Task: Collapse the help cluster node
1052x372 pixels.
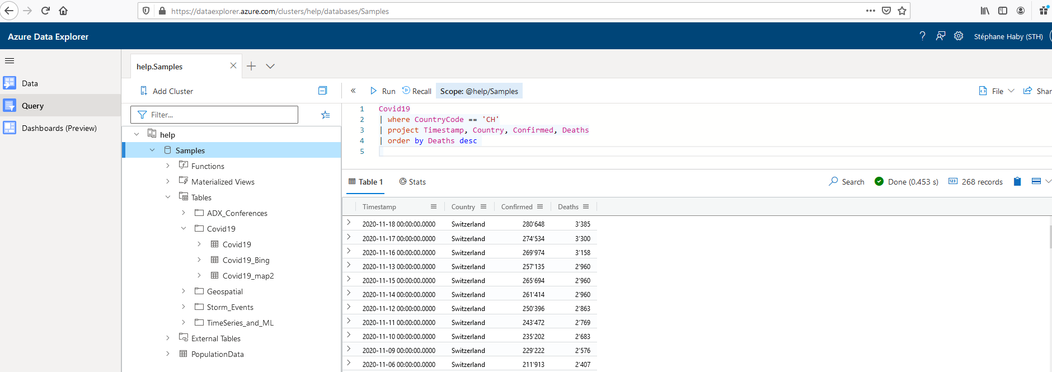Action: tap(137, 134)
